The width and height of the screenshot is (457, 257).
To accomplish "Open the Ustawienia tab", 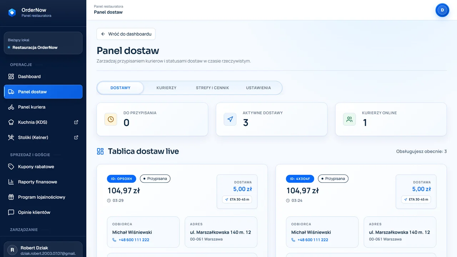I will pos(258,88).
